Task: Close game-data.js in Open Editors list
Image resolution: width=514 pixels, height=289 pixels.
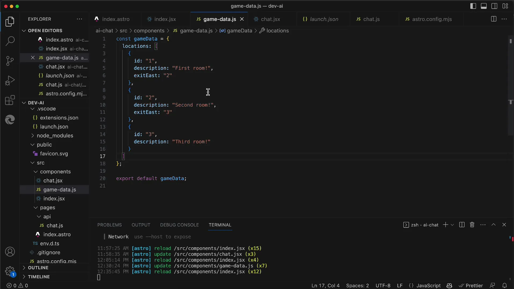Action: point(33,58)
